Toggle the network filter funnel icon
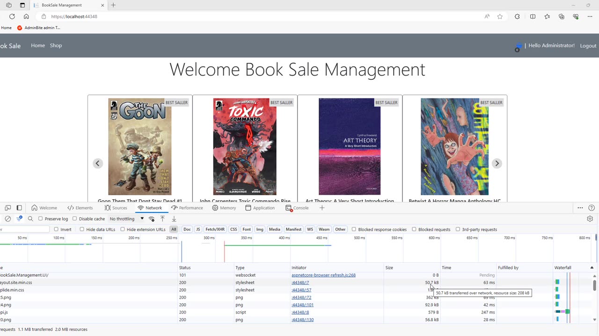The width and height of the screenshot is (599, 336). 19,219
